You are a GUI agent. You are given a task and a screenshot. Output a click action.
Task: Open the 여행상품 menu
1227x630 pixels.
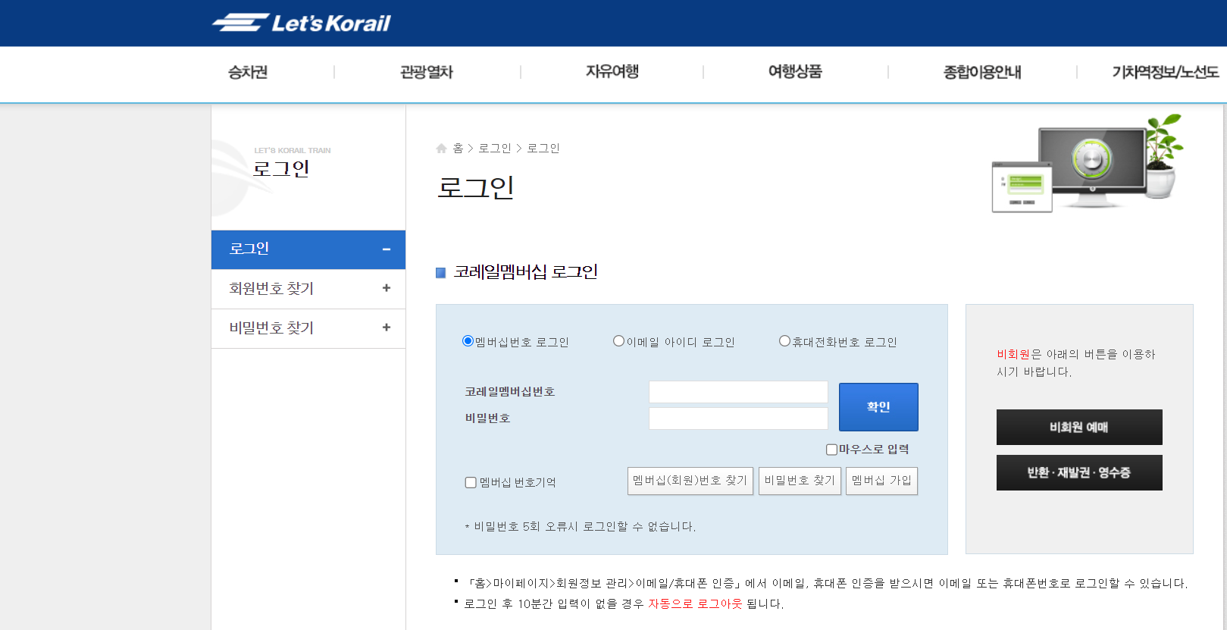pyautogui.click(x=795, y=71)
